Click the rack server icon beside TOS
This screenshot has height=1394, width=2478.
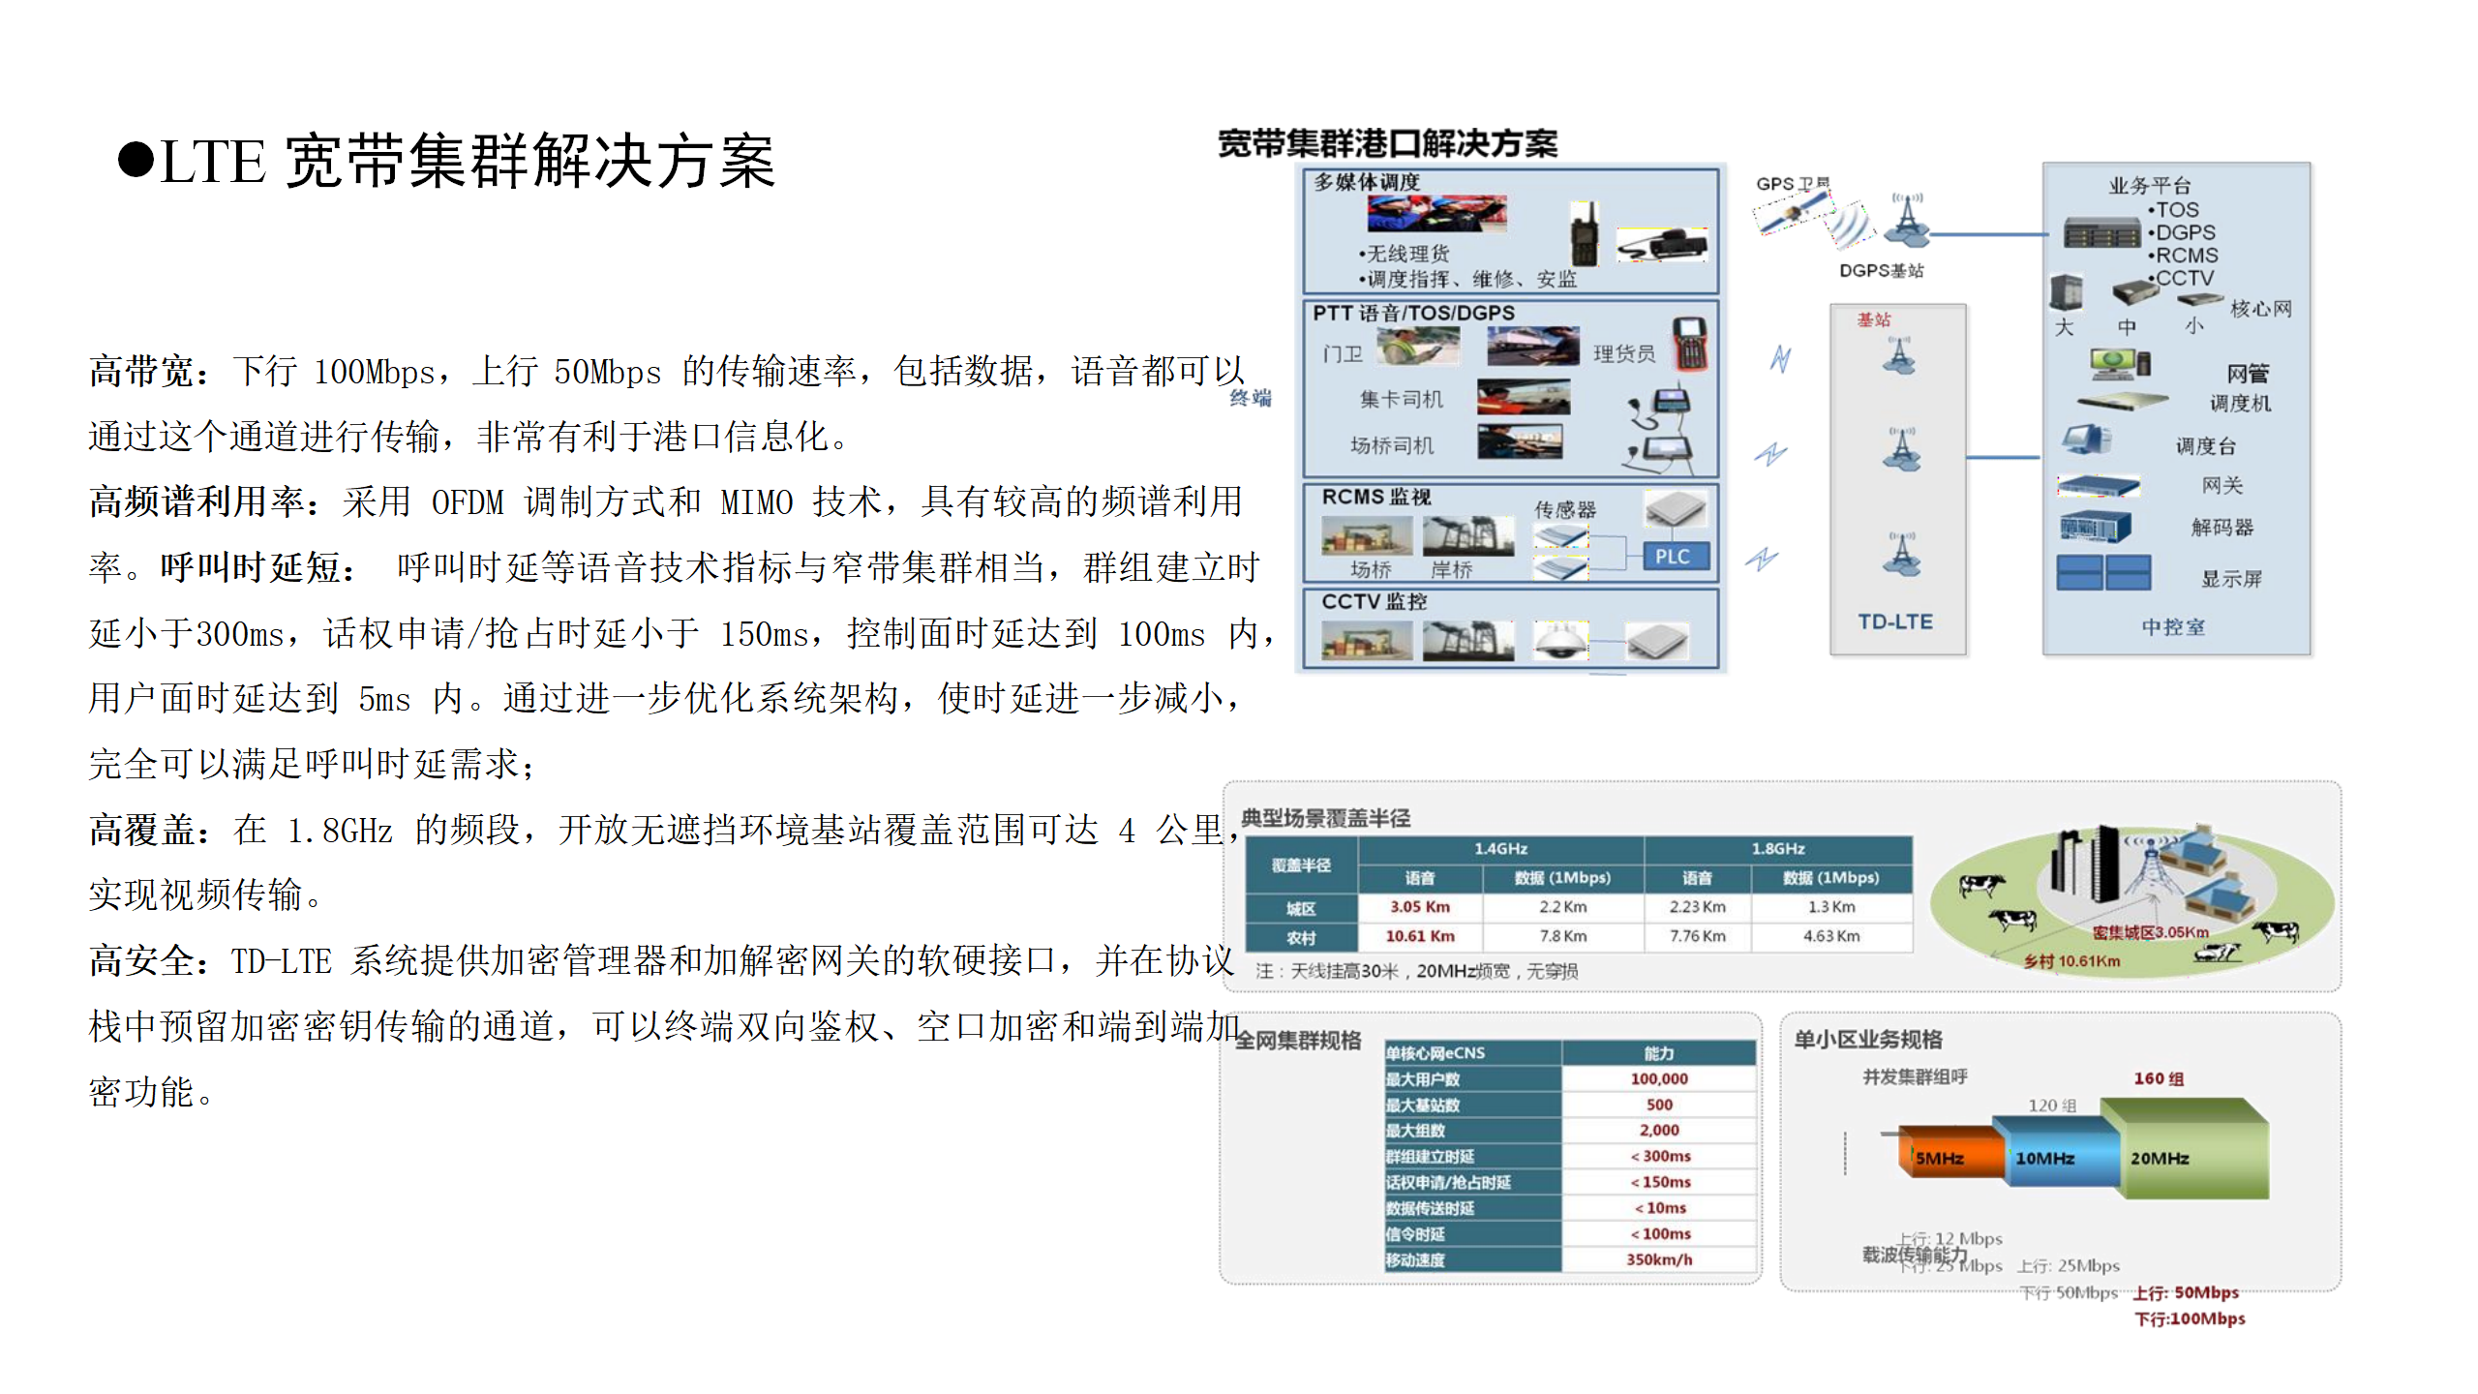tap(2101, 232)
